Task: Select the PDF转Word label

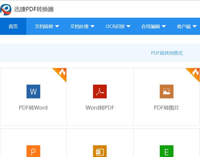Action: (33, 108)
